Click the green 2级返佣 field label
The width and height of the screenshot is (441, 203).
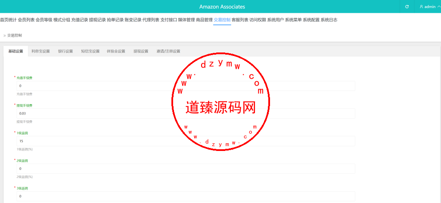coord(22,160)
